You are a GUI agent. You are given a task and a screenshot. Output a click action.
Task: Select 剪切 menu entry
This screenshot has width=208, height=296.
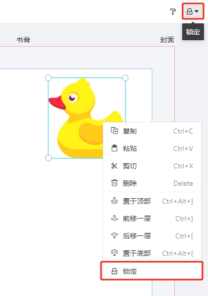152,166
